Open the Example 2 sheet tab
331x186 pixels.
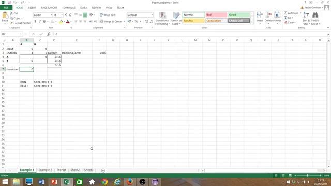click(x=45, y=170)
